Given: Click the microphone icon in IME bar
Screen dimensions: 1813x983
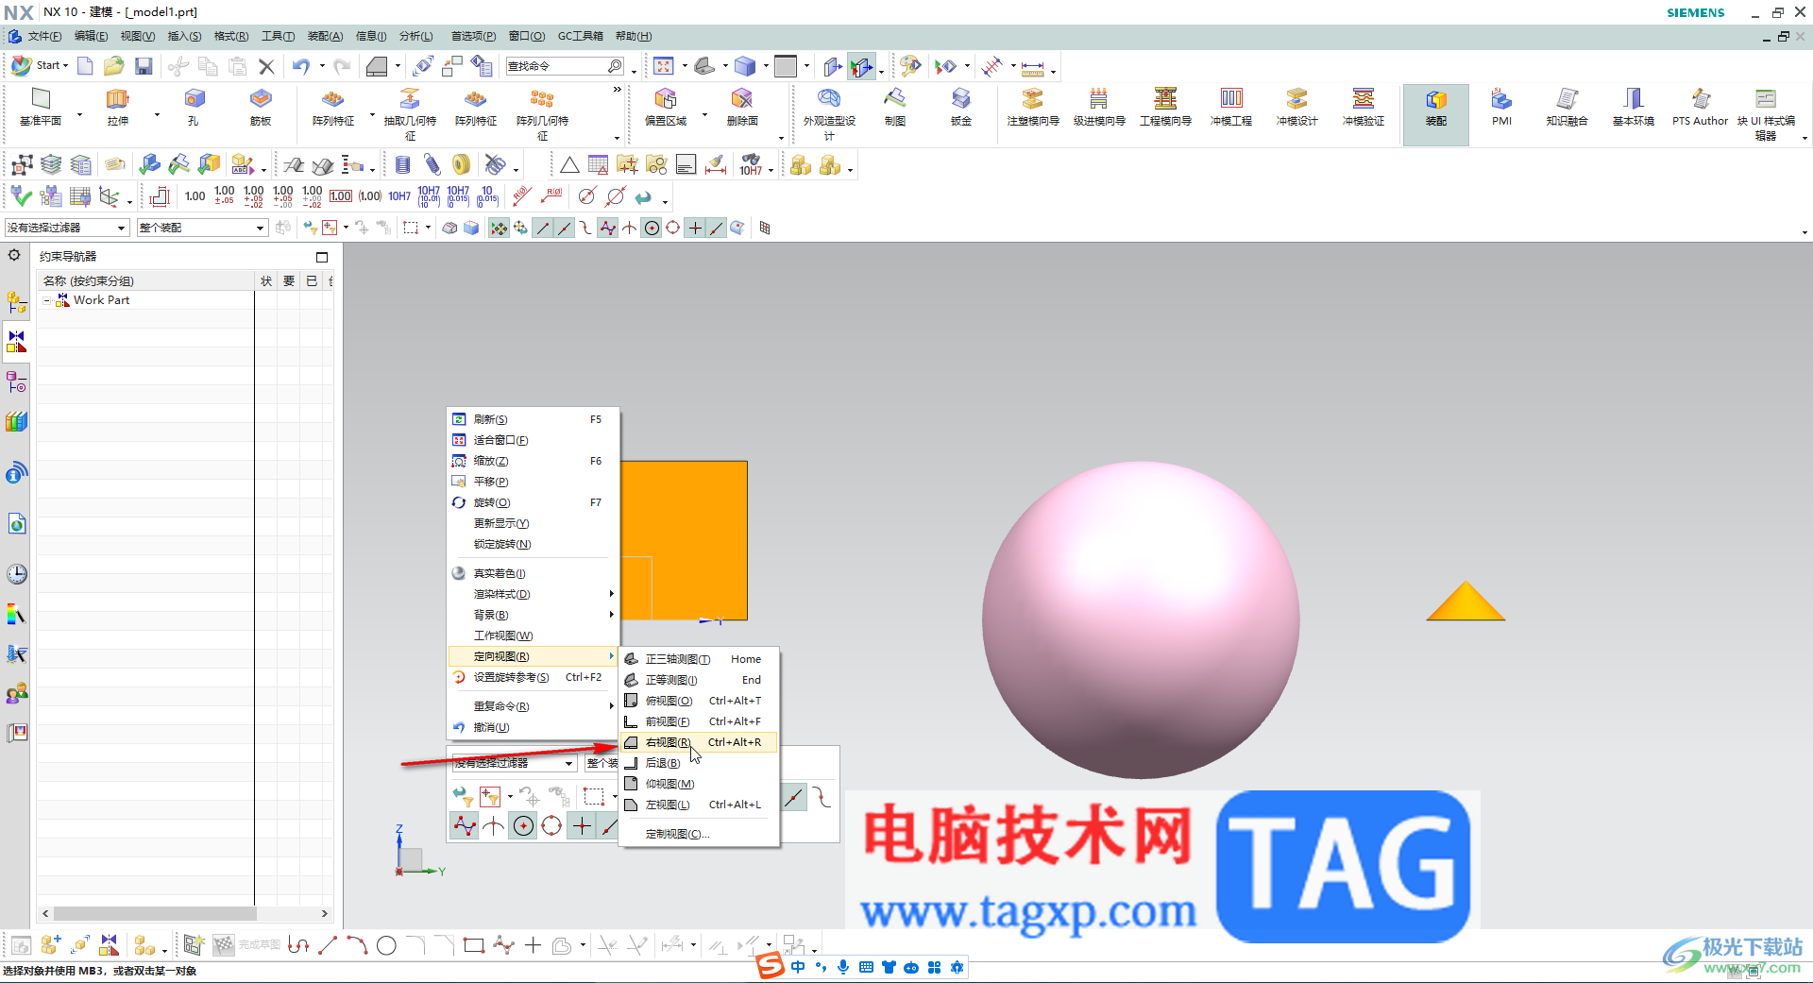Looking at the screenshot, I should coord(842,967).
